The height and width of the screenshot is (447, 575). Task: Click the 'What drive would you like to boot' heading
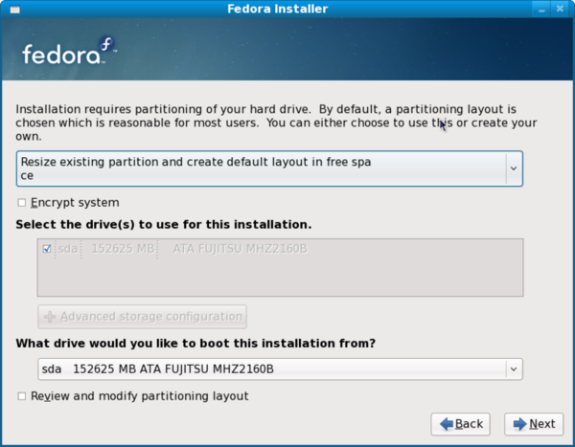coord(195,344)
